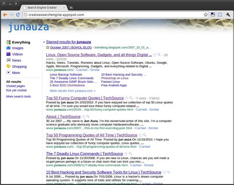This screenshot has height=185, width=234.
Task: Star the Linux, Open Source Software result
Action: (155, 55)
